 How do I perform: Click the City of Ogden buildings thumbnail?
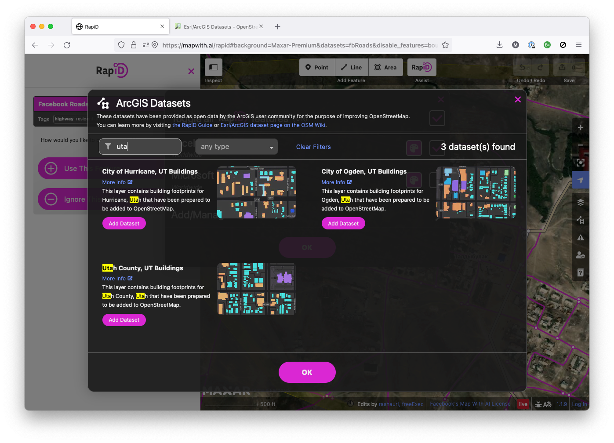476,192
